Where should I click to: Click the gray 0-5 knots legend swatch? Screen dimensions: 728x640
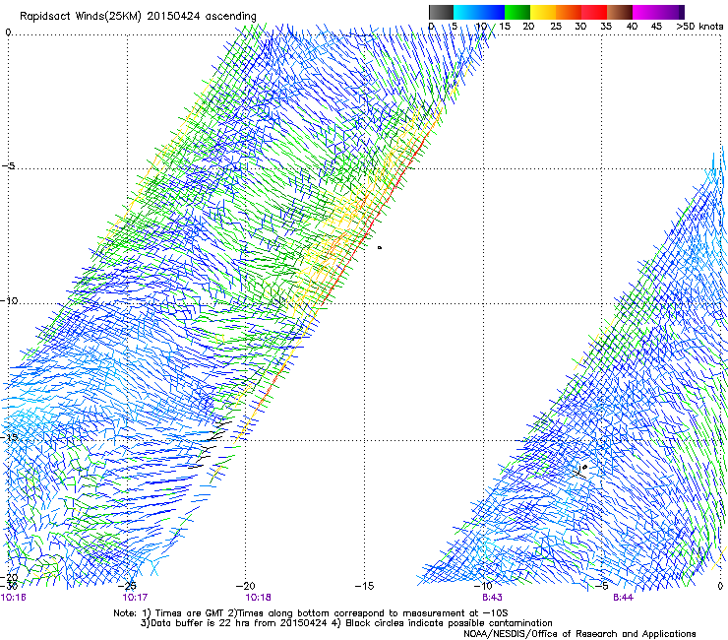point(441,12)
